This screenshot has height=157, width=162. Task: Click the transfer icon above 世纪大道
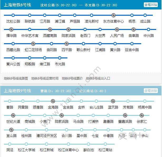tap(13, 115)
